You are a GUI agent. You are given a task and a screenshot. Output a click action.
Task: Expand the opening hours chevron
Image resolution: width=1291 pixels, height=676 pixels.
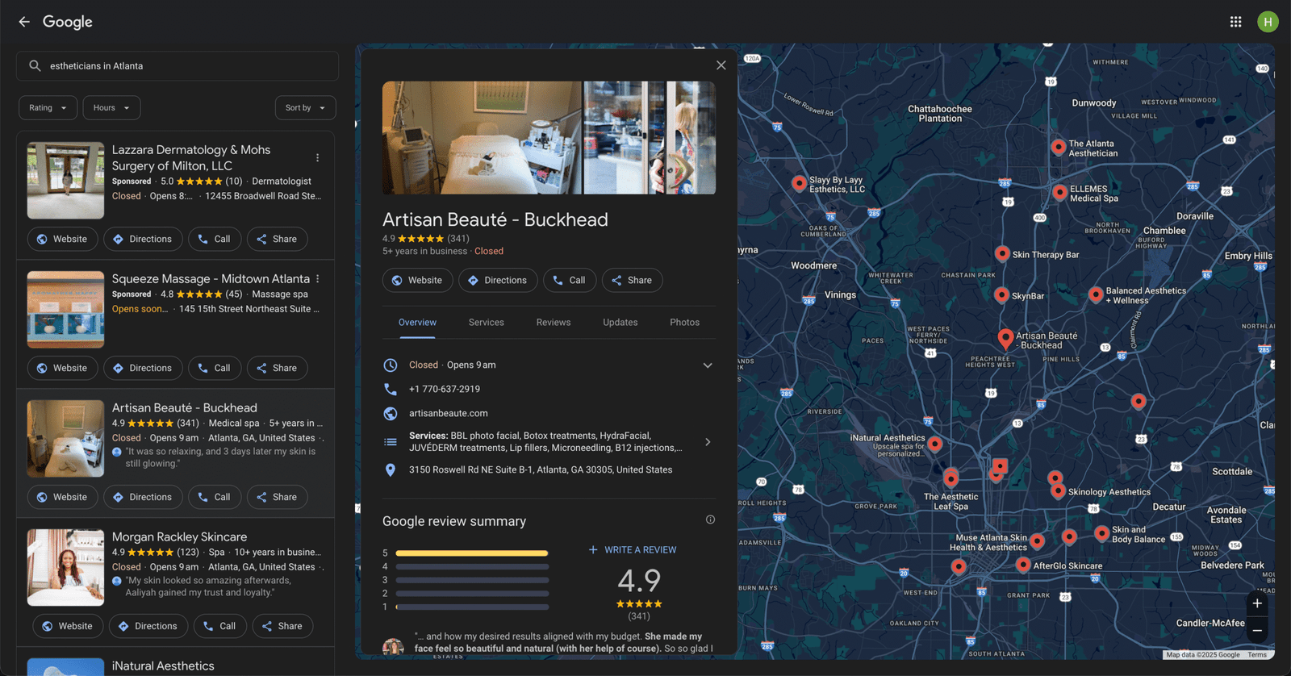click(x=708, y=365)
